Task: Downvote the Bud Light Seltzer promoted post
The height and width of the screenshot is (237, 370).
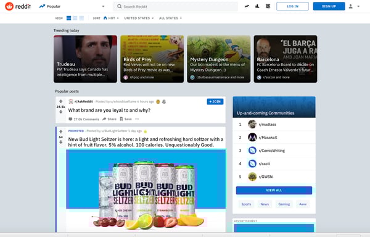Action: pos(61,142)
